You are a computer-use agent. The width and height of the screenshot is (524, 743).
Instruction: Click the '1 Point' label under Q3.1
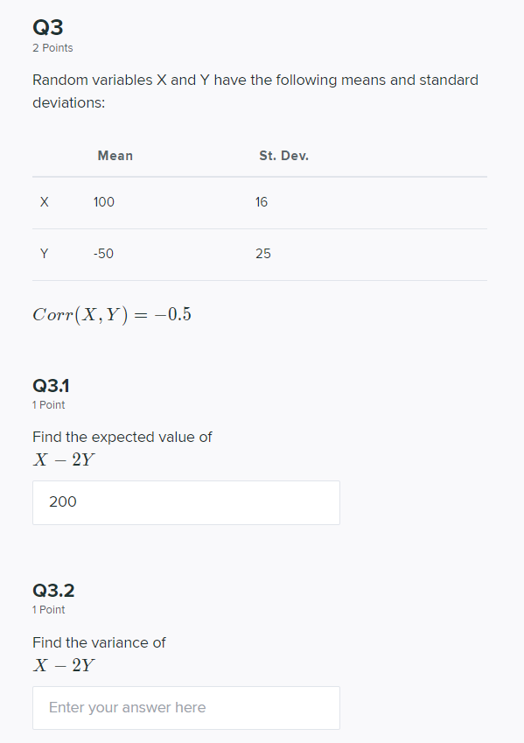point(48,405)
